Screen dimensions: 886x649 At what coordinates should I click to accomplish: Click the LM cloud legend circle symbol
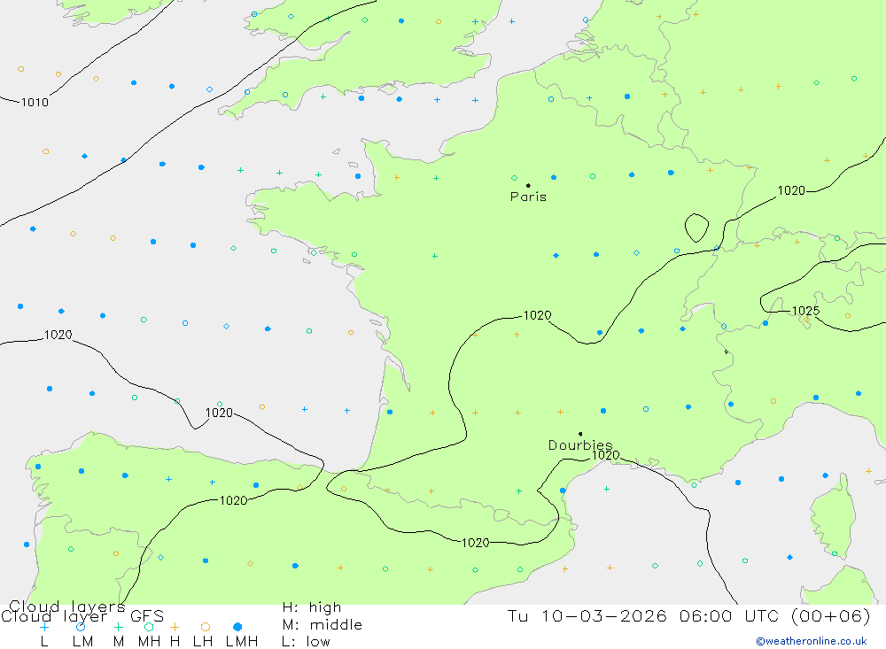81,627
